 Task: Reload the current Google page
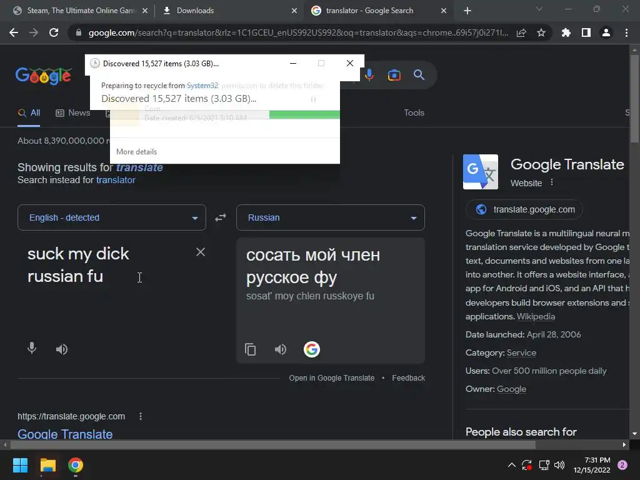tap(54, 32)
